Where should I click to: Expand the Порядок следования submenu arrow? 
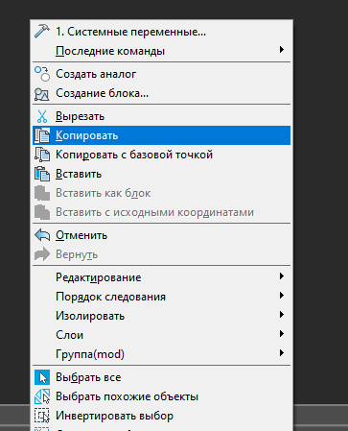(281, 296)
